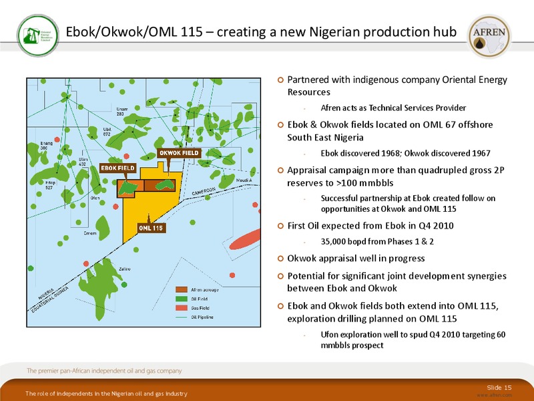Click 'Okwok appraisal well in progress' bullet
The width and height of the screenshot is (534, 401).
click(x=356, y=259)
